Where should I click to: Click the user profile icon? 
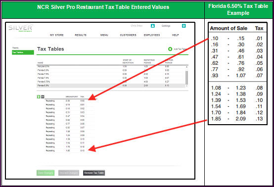152,26
